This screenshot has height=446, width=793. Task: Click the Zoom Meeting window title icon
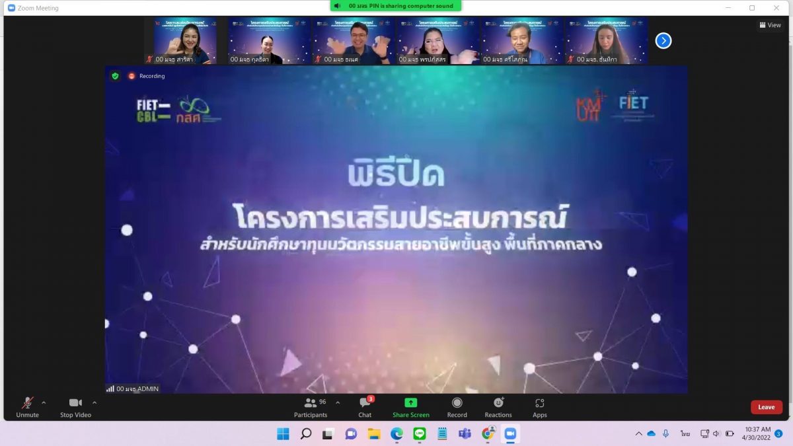(x=11, y=8)
